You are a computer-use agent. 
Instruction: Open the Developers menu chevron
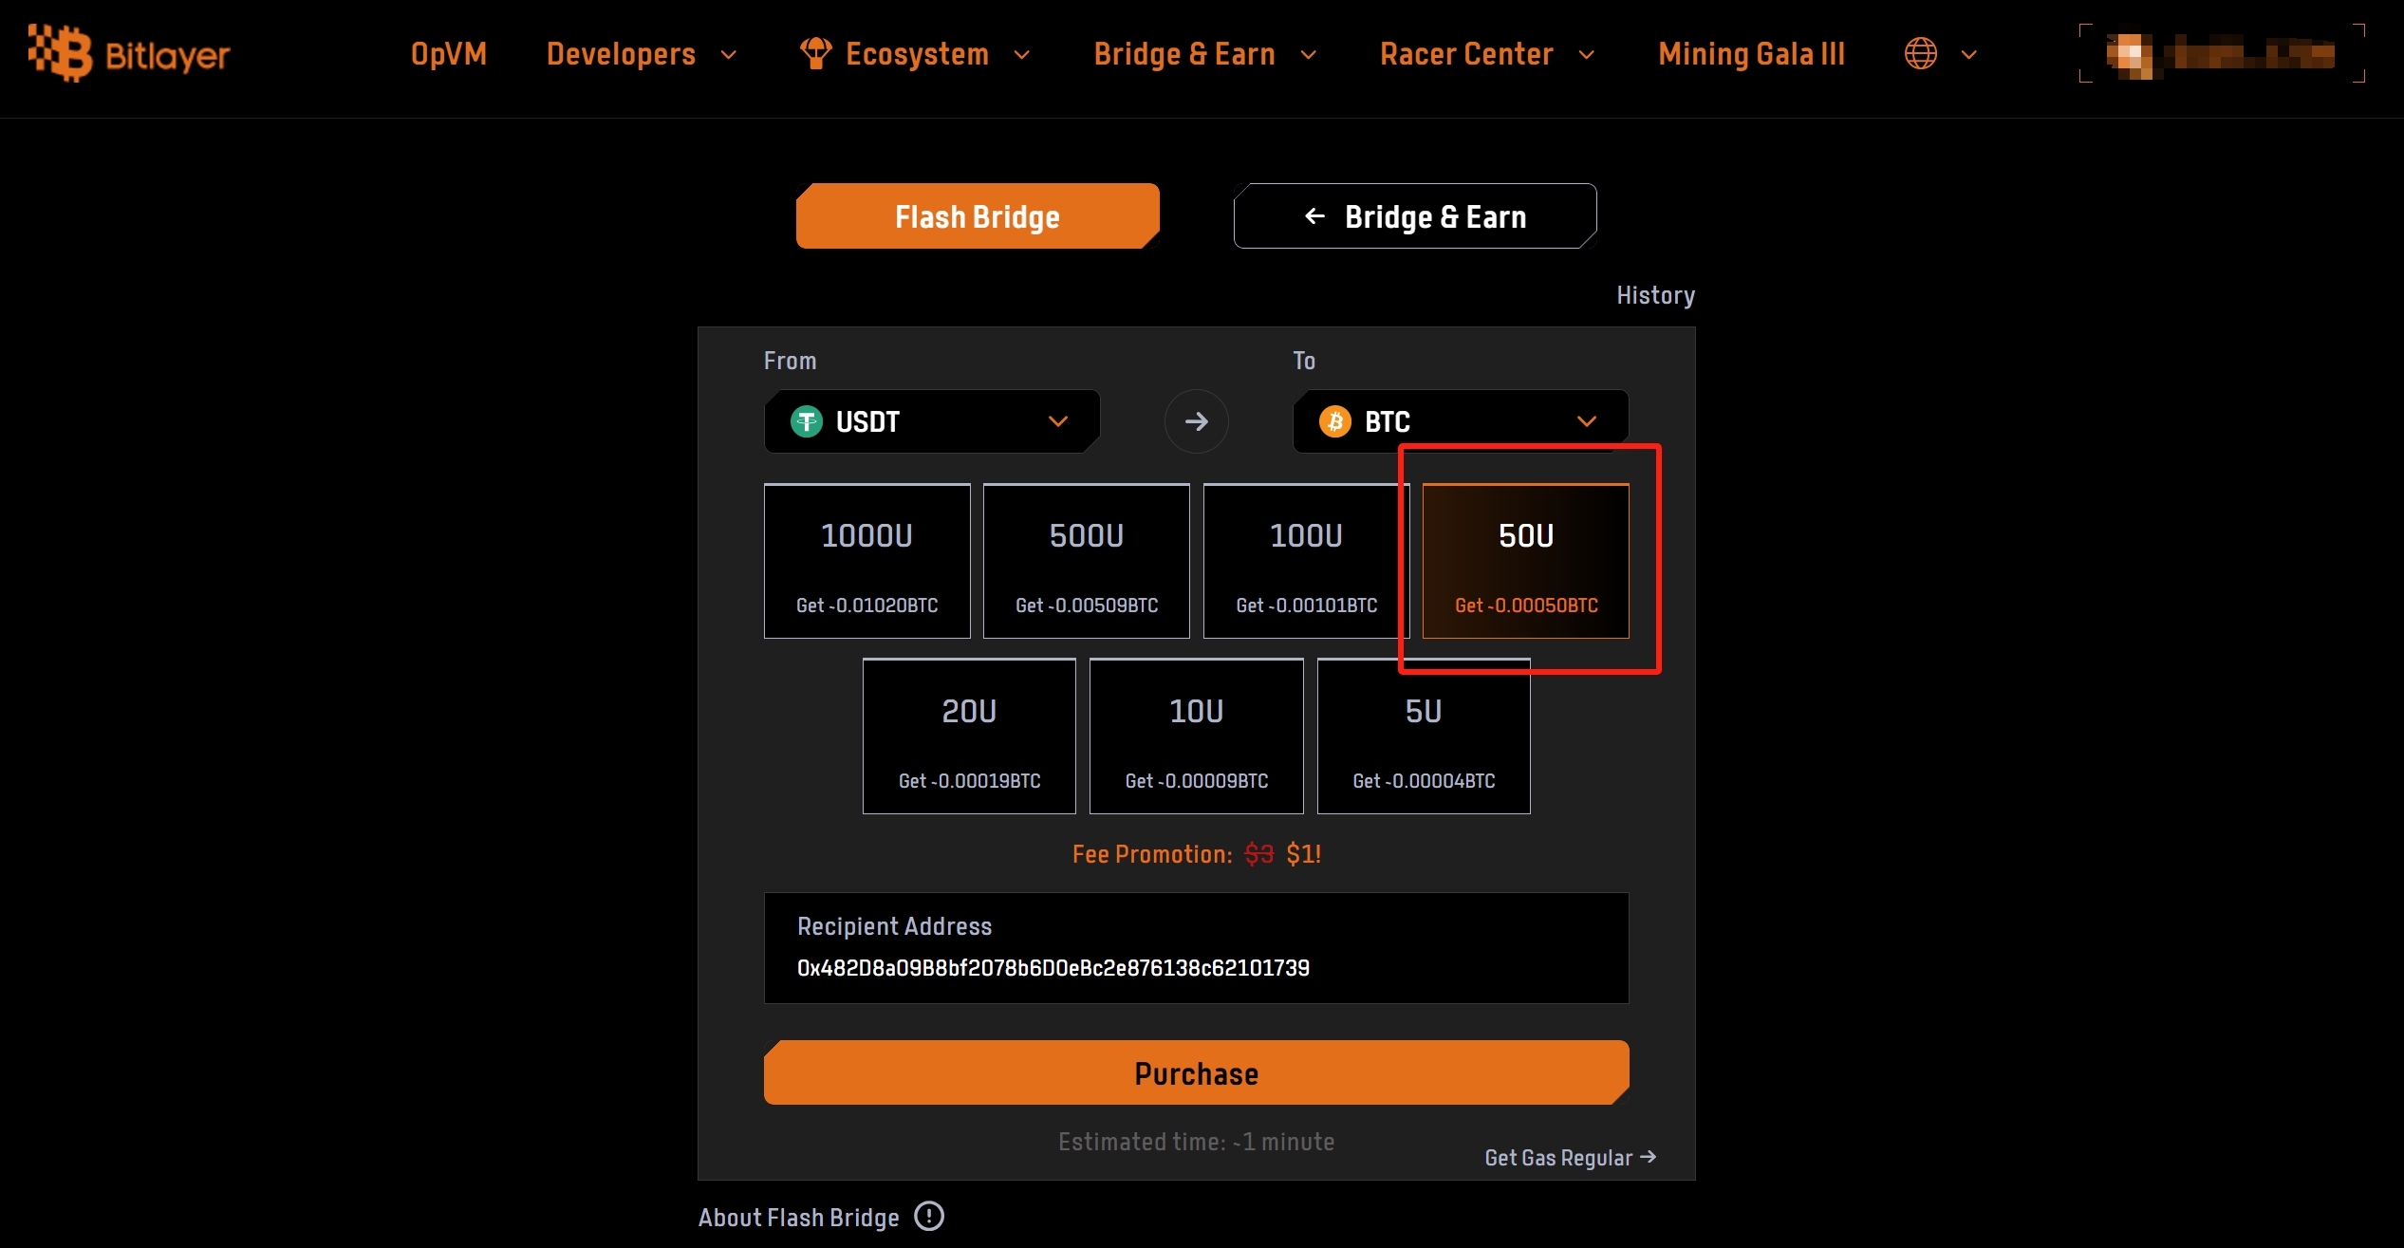point(729,55)
